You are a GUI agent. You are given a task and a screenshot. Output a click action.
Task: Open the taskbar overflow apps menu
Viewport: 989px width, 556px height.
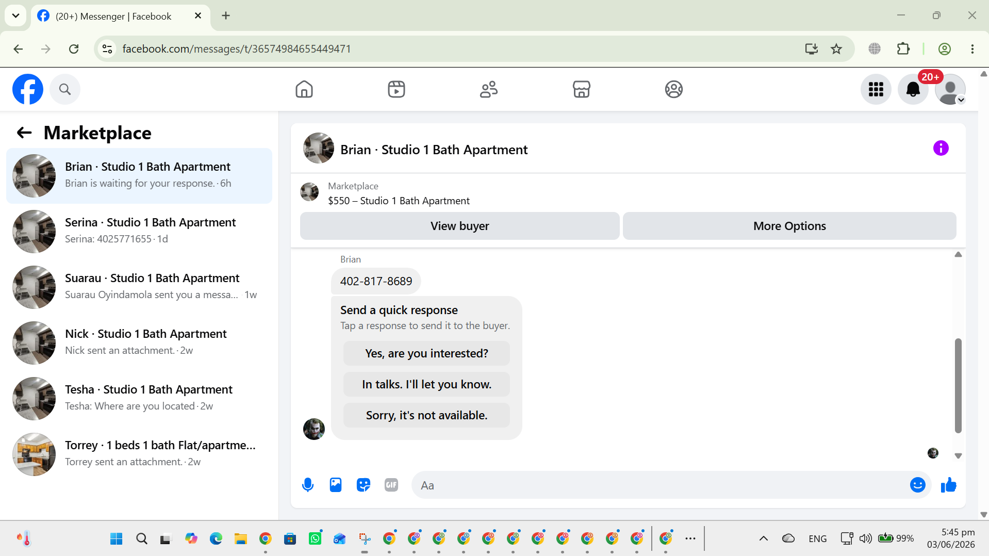tap(690, 539)
